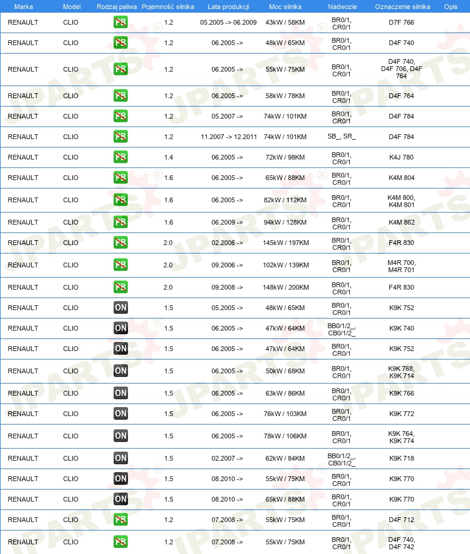Click the production dates 05.2005 -> 06.2009
470x554 pixels.
point(228,22)
